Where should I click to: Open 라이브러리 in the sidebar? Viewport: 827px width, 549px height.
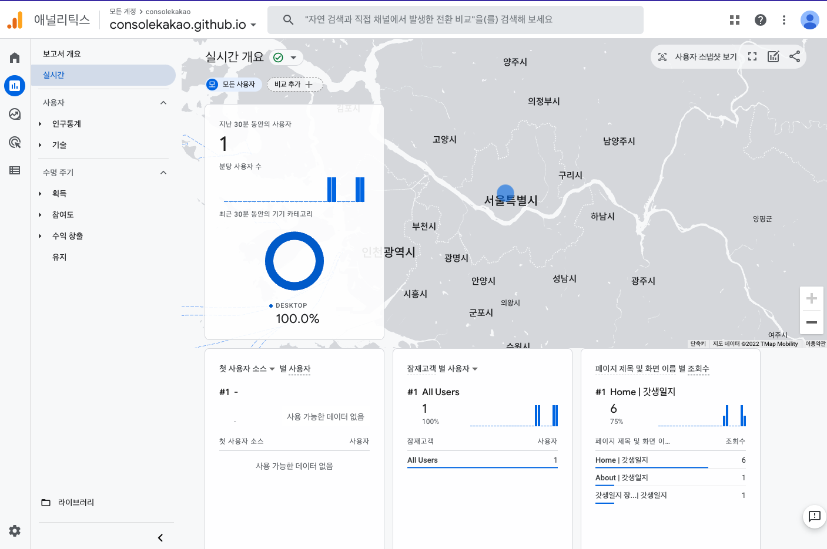click(76, 503)
